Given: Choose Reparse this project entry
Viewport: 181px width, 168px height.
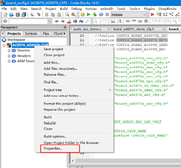Looking at the screenshot, I should tap(59, 109).
